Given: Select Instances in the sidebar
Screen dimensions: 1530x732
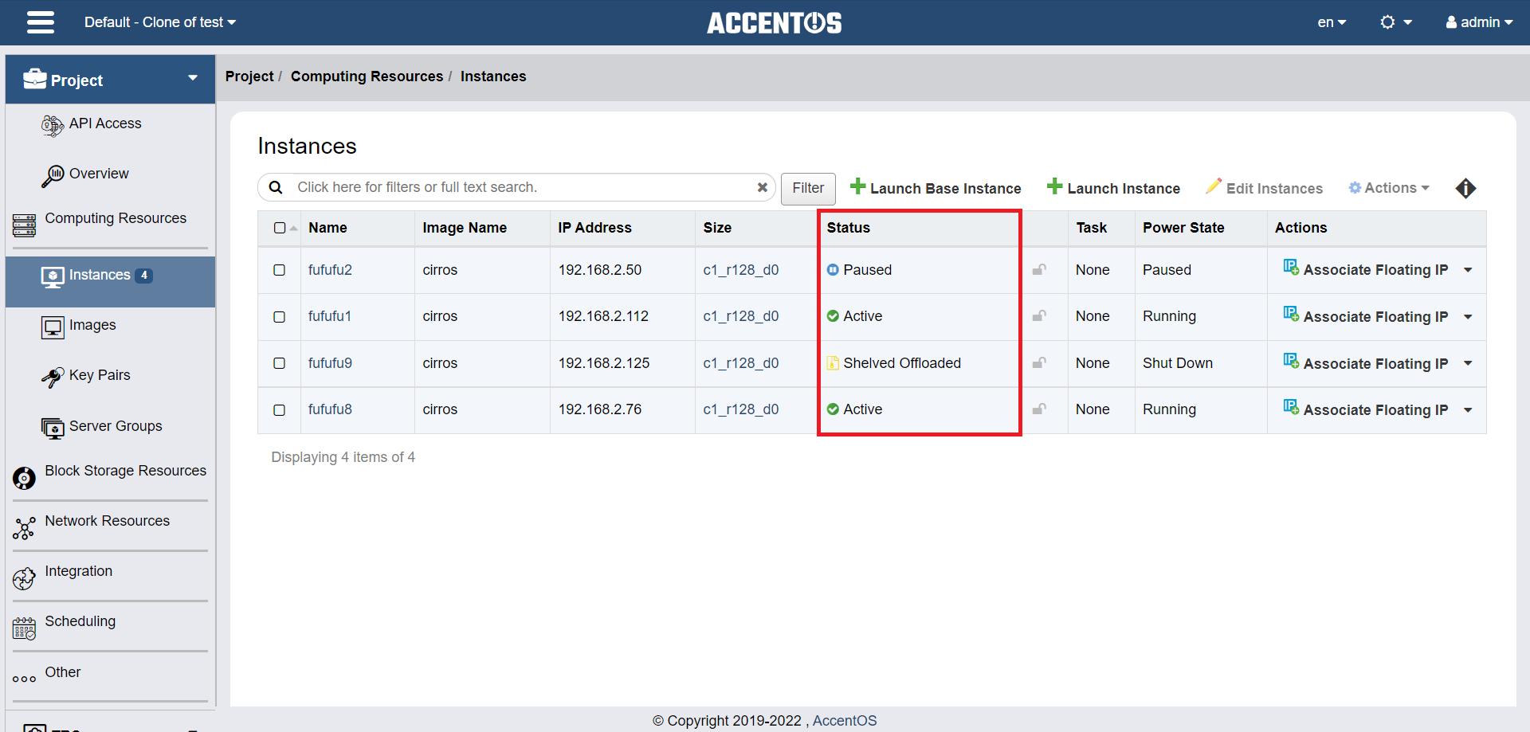Looking at the screenshot, I should pos(110,281).
